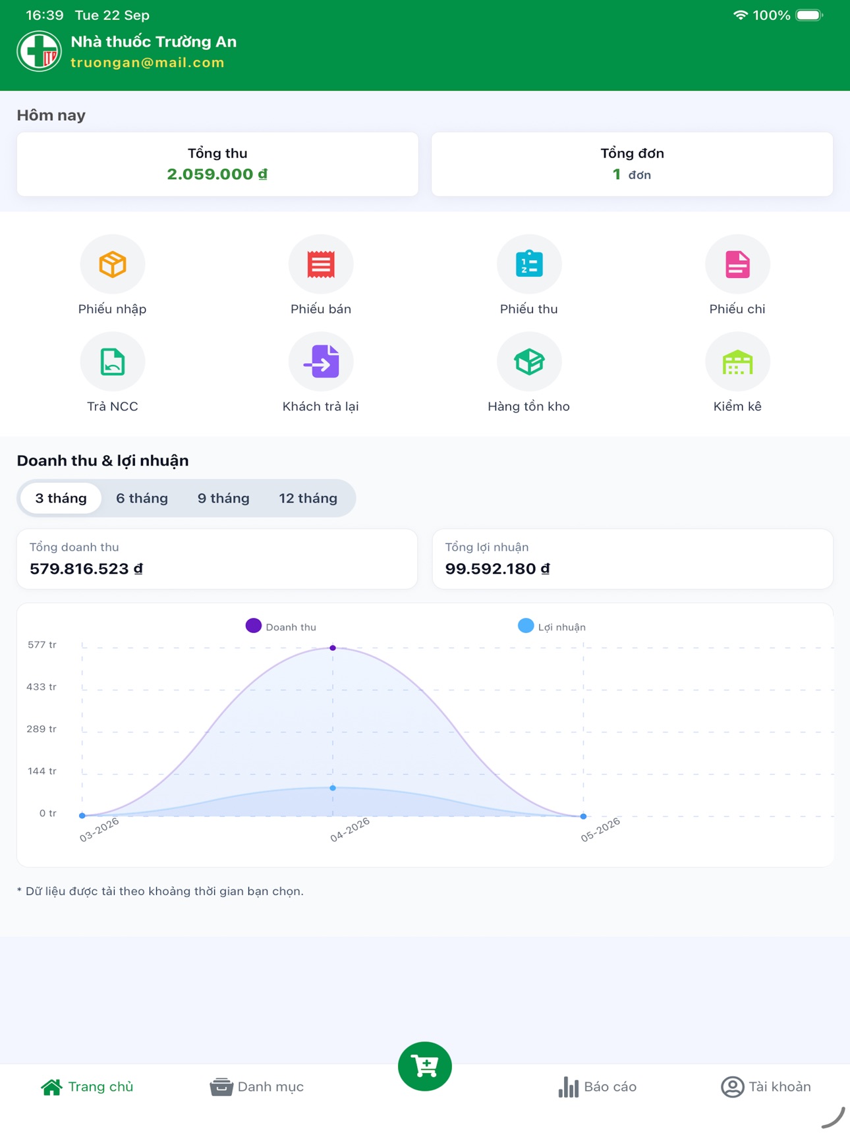Check the Wi-Fi status icon
Viewport: 850px width, 1133px height.
[x=741, y=15]
